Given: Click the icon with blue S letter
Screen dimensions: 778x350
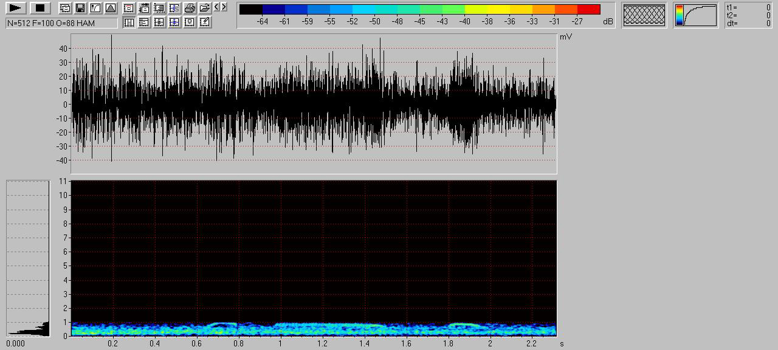Looking at the screenshot, I should [174, 8].
